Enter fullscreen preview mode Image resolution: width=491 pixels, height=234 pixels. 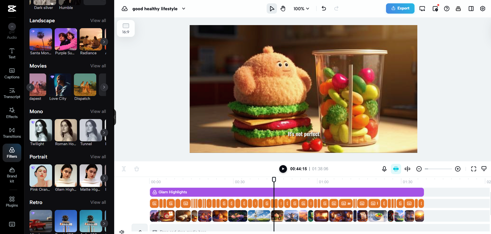pyautogui.click(x=474, y=169)
